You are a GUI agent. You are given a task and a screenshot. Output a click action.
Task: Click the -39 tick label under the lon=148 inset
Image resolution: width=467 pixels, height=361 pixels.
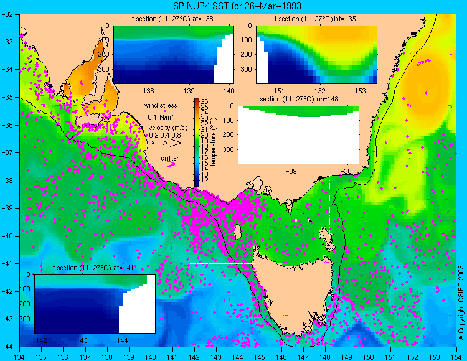[291, 171]
